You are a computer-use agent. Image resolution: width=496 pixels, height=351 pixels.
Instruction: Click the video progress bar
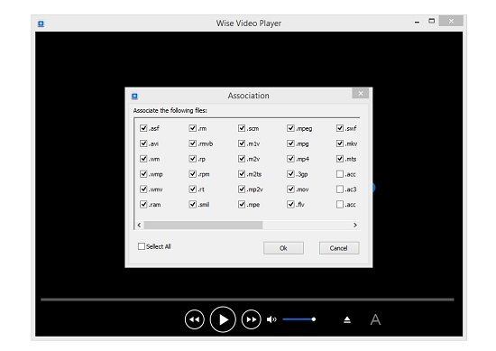[247, 299]
